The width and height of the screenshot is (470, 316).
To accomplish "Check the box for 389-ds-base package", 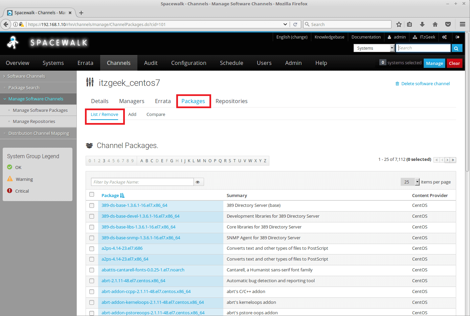I will click(x=92, y=205).
